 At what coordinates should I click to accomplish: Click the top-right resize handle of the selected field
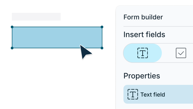point(102,27)
